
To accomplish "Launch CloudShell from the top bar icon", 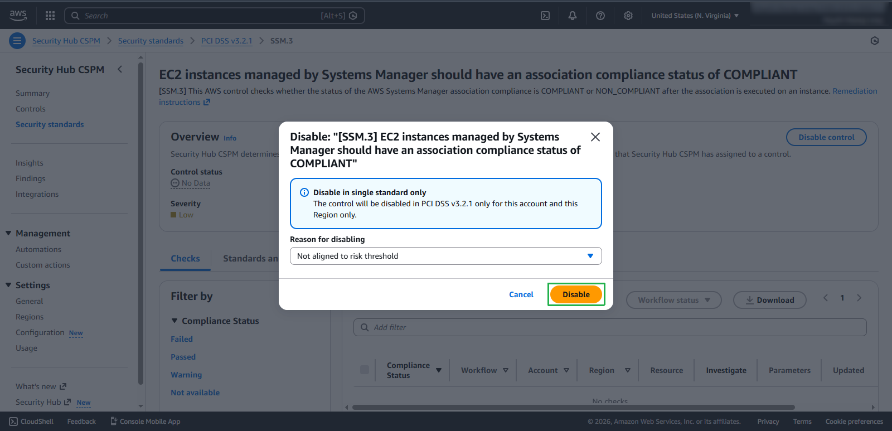I will tap(545, 16).
